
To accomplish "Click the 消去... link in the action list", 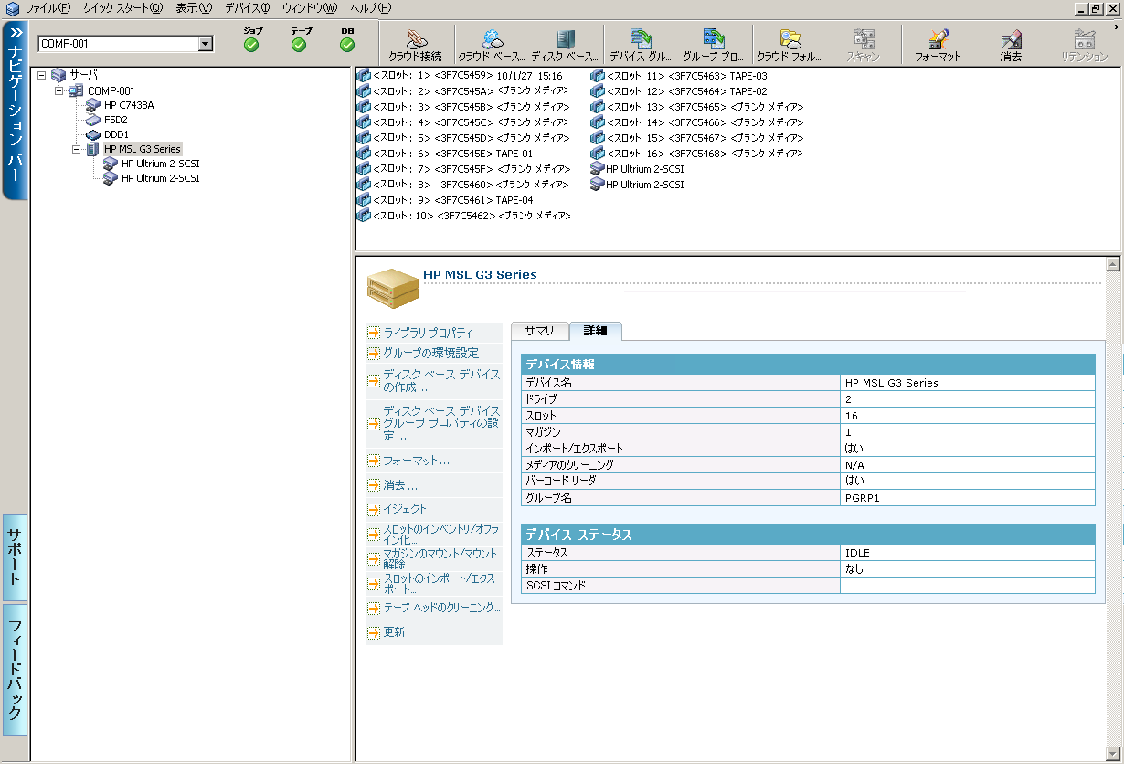I will [x=400, y=485].
